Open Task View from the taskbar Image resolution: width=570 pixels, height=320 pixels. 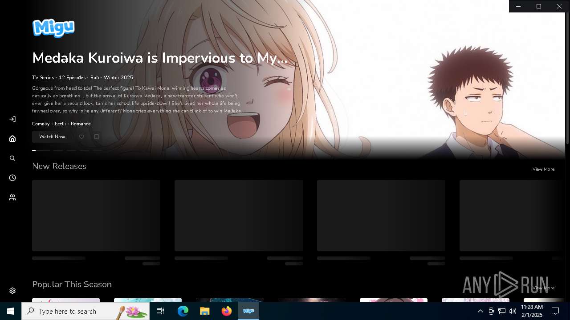pyautogui.click(x=160, y=311)
